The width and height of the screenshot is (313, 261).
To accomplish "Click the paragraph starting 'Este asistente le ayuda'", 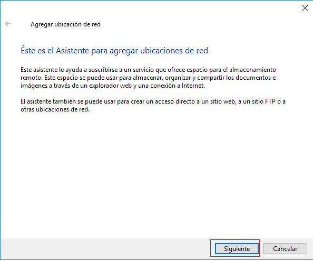I will coord(148,78).
